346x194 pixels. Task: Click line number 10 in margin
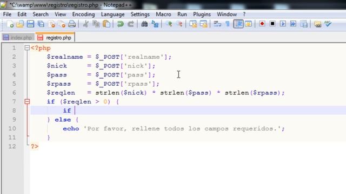[12, 128]
